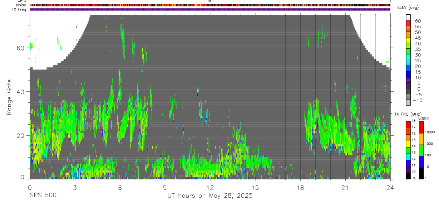Click the black 9 MHz frequency swatch
Screen dimensions: 439x203
[x=408, y=176]
